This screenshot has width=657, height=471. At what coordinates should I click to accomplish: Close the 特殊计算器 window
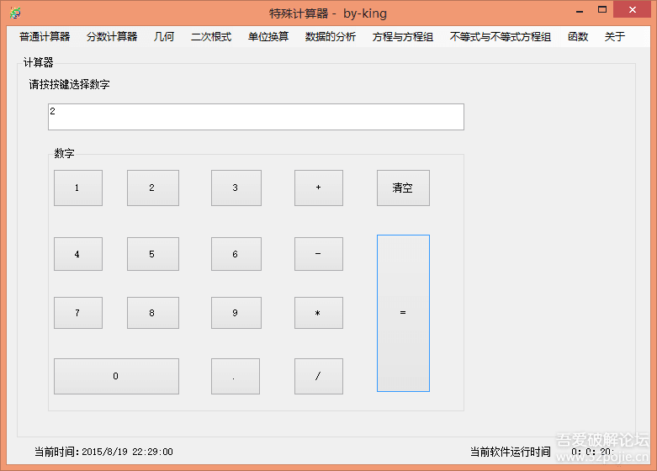[x=633, y=9]
